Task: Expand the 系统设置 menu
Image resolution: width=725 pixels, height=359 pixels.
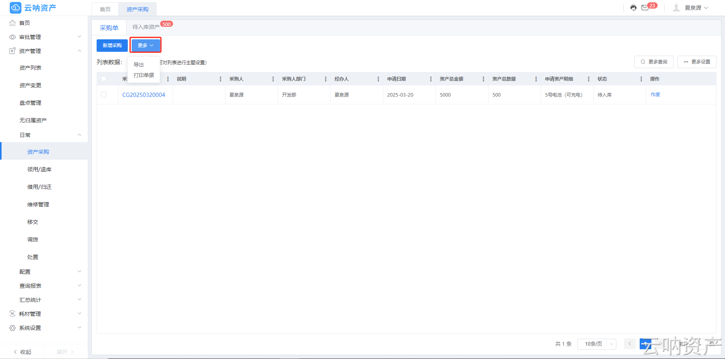Action: pyautogui.click(x=79, y=328)
